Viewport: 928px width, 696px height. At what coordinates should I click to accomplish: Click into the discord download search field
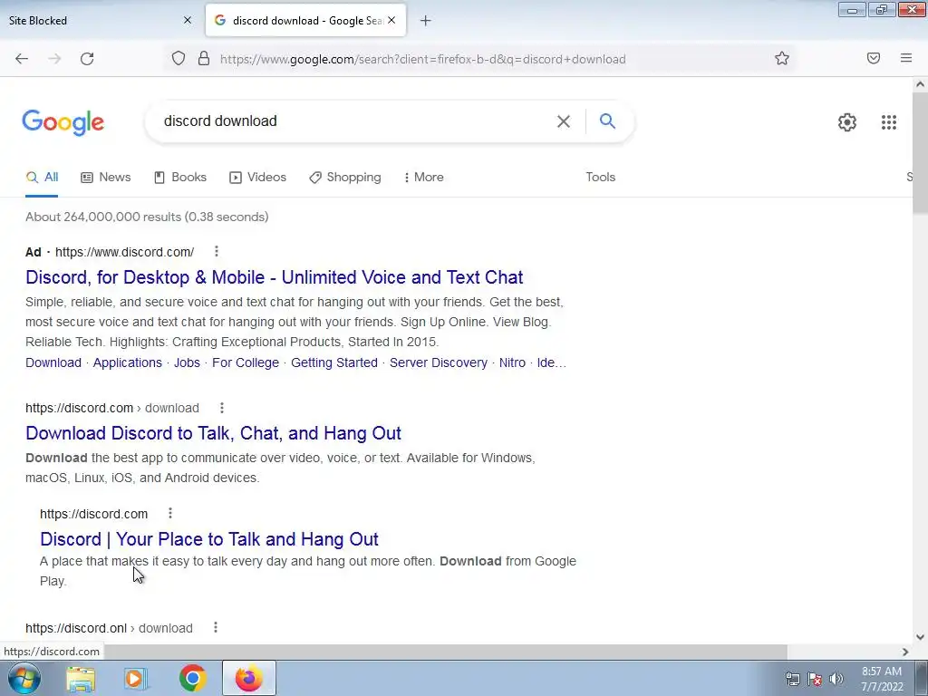point(355,121)
